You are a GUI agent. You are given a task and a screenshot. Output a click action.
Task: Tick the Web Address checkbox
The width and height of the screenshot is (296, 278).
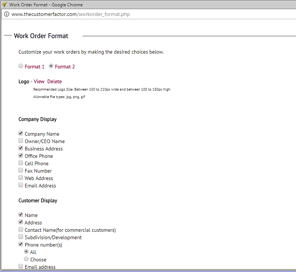coord(21,178)
